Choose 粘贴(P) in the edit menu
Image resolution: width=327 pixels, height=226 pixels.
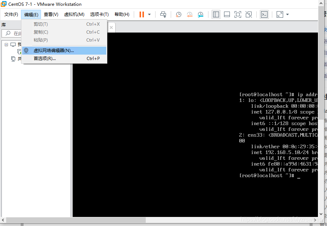click(64, 40)
